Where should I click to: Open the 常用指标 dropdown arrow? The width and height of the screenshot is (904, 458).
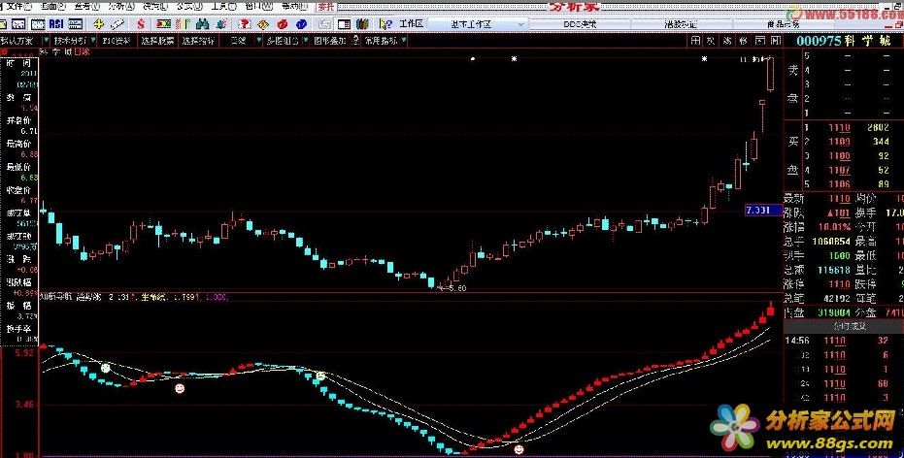pyautogui.click(x=403, y=41)
